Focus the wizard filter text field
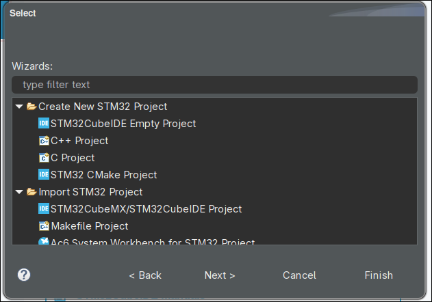432x302 pixels. pyautogui.click(x=214, y=85)
